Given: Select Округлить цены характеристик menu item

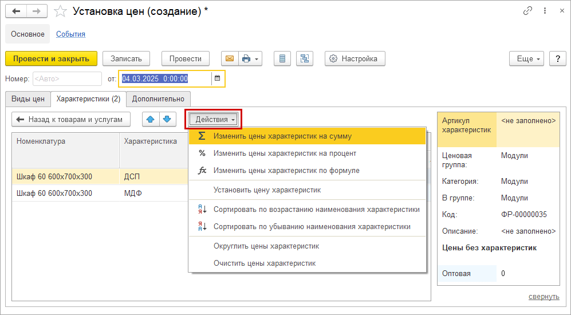Looking at the screenshot, I should (266, 246).
